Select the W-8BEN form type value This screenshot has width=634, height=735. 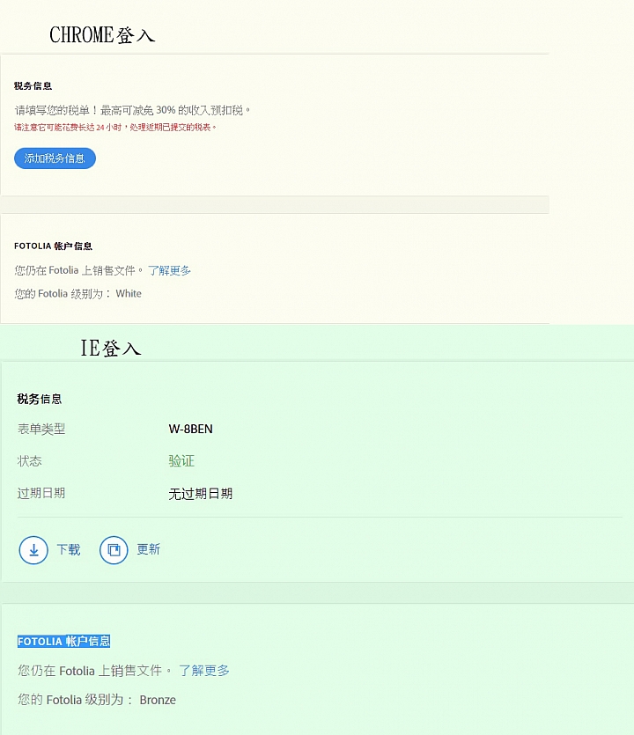[x=190, y=429]
